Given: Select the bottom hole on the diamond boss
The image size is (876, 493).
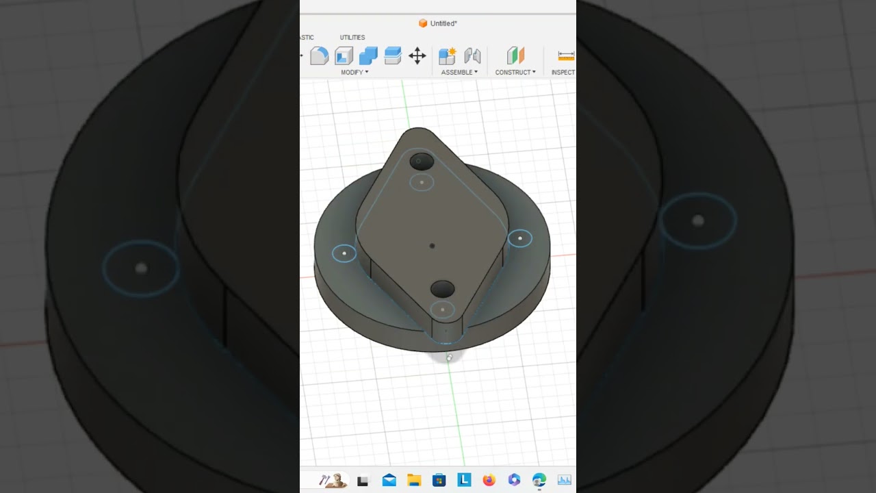Looking at the screenshot, I should (442, 288).
